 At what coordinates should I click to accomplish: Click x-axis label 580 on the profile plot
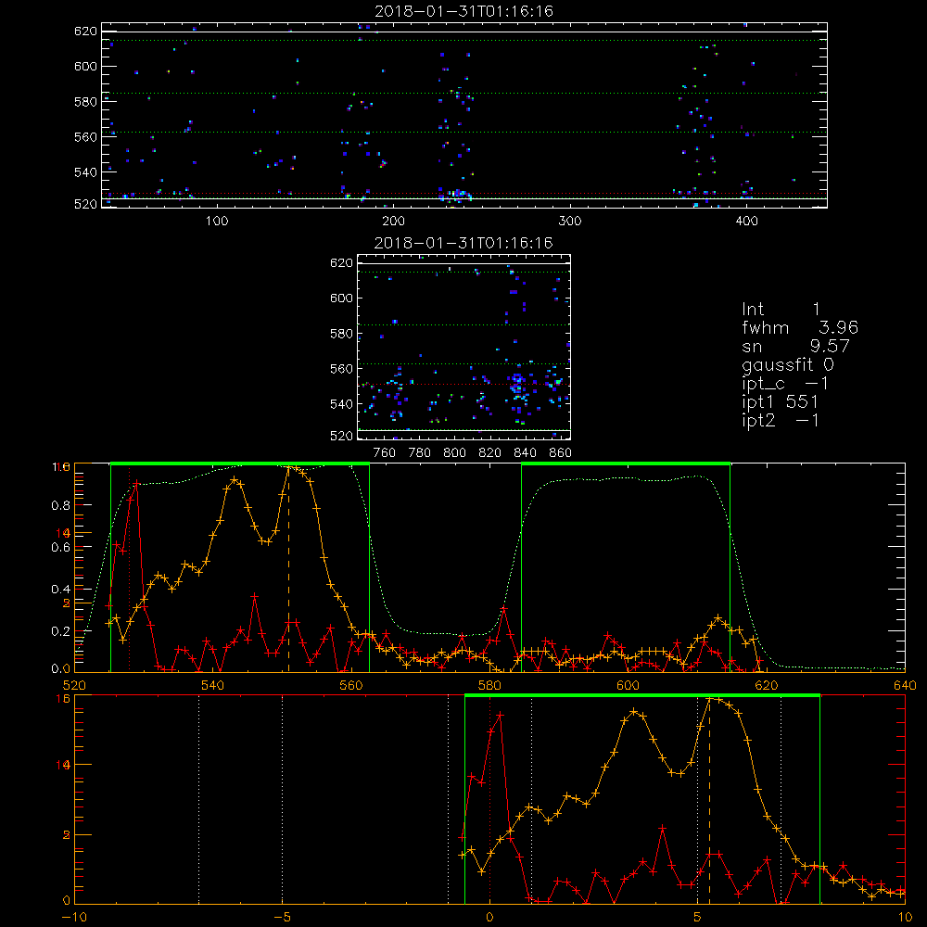pyautogui.click(x=489, y=685)
